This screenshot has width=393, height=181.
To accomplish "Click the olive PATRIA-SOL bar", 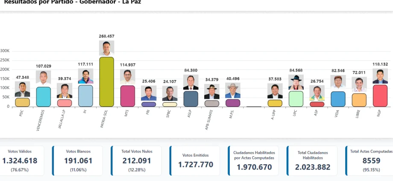I will pos(106,82).
